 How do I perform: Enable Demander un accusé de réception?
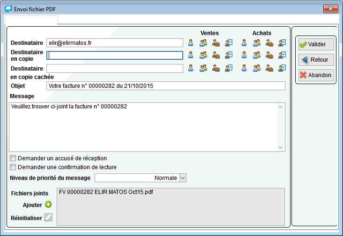coord(13,158)
